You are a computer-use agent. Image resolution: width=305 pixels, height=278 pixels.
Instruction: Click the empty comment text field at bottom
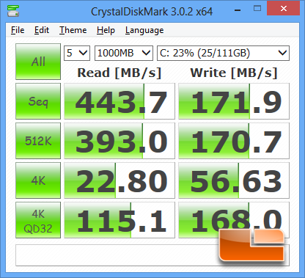coord(117,255)
